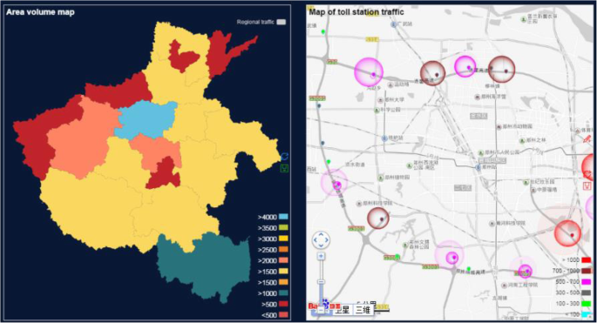The width and height of the screenshot is (597, 323).
Task: Toggle the 500 - 700 magenta legend entry
Action: point(573,281)
